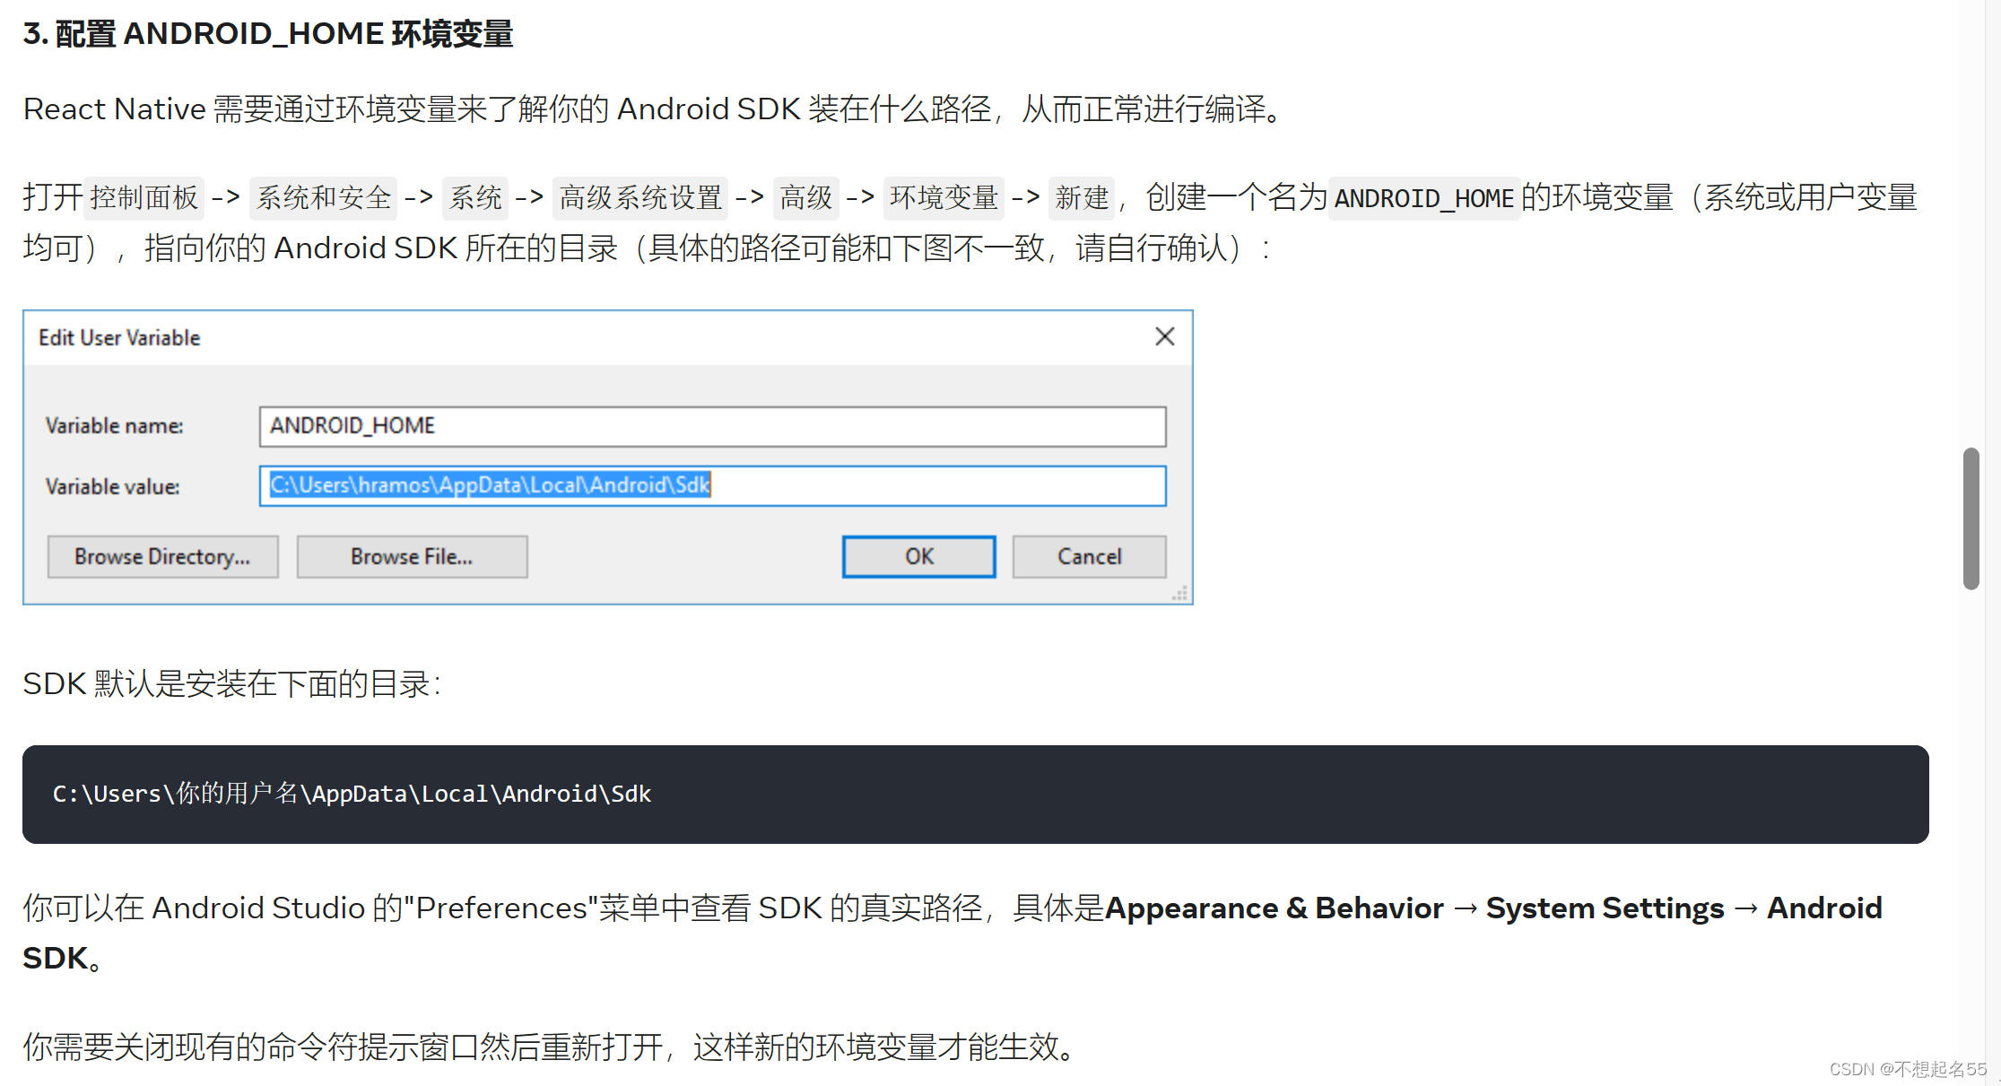Click the sentence "你需要关闭现有的命令符提示窗口"
2001x1086 pixels.
click(552, 1047)
